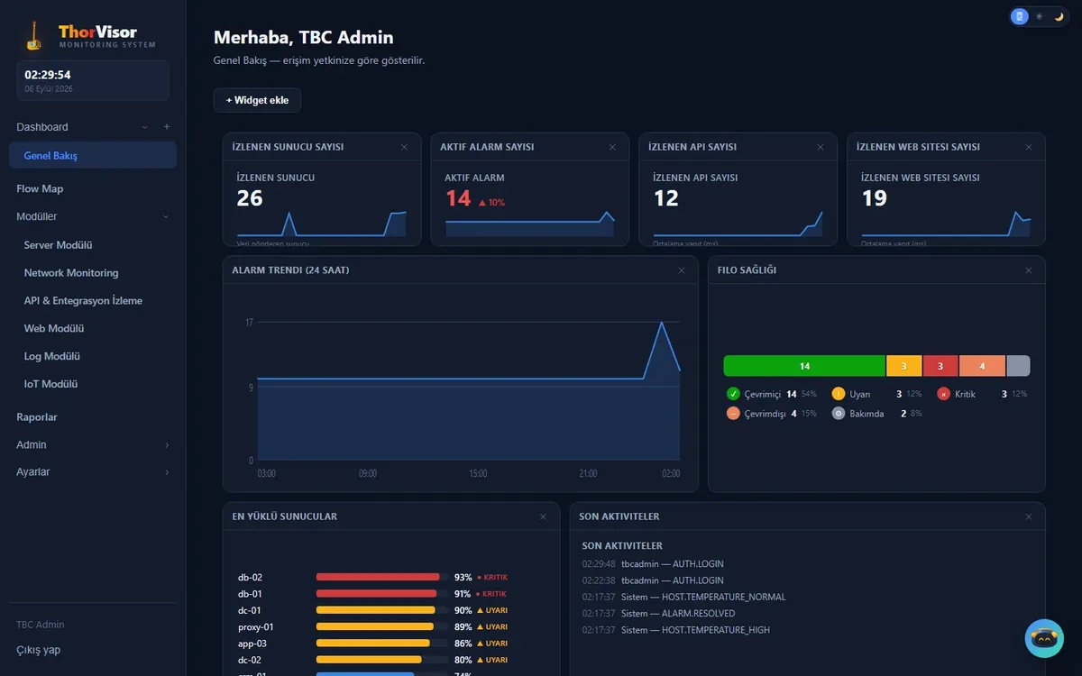Click the alarm trend peak at 17
The height and width of the screenshot is (676, 1082).
point(663,323)
